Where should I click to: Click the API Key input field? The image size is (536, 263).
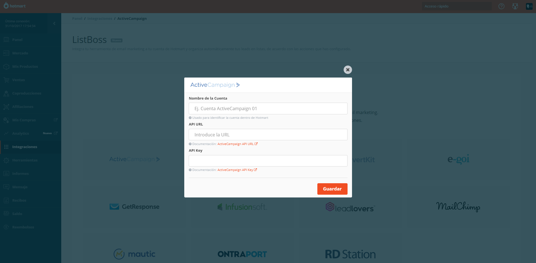coord(268,161)
